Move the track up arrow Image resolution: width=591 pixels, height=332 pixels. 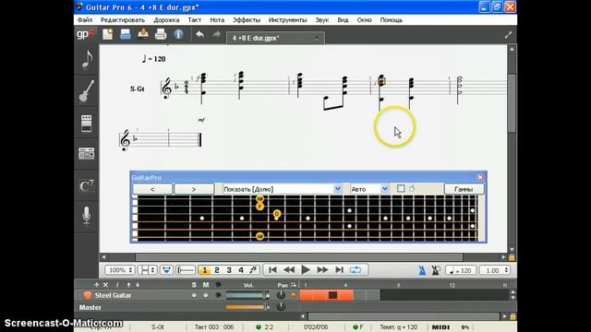(x=128, y=285)
